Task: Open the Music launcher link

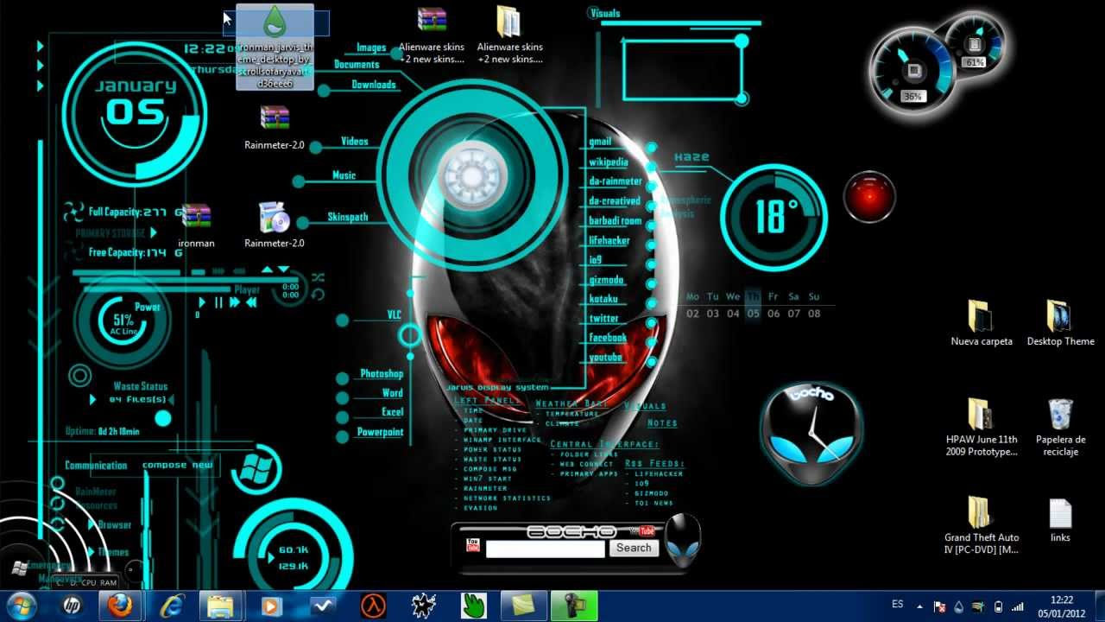Action: 344,175
